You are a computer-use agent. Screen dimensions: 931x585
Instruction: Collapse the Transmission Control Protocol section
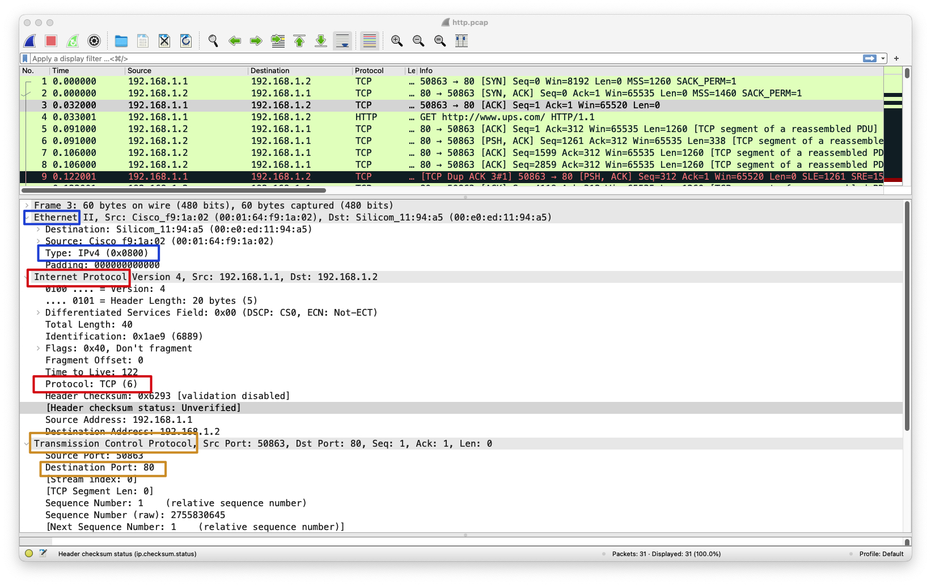click(x=26, y=443)
